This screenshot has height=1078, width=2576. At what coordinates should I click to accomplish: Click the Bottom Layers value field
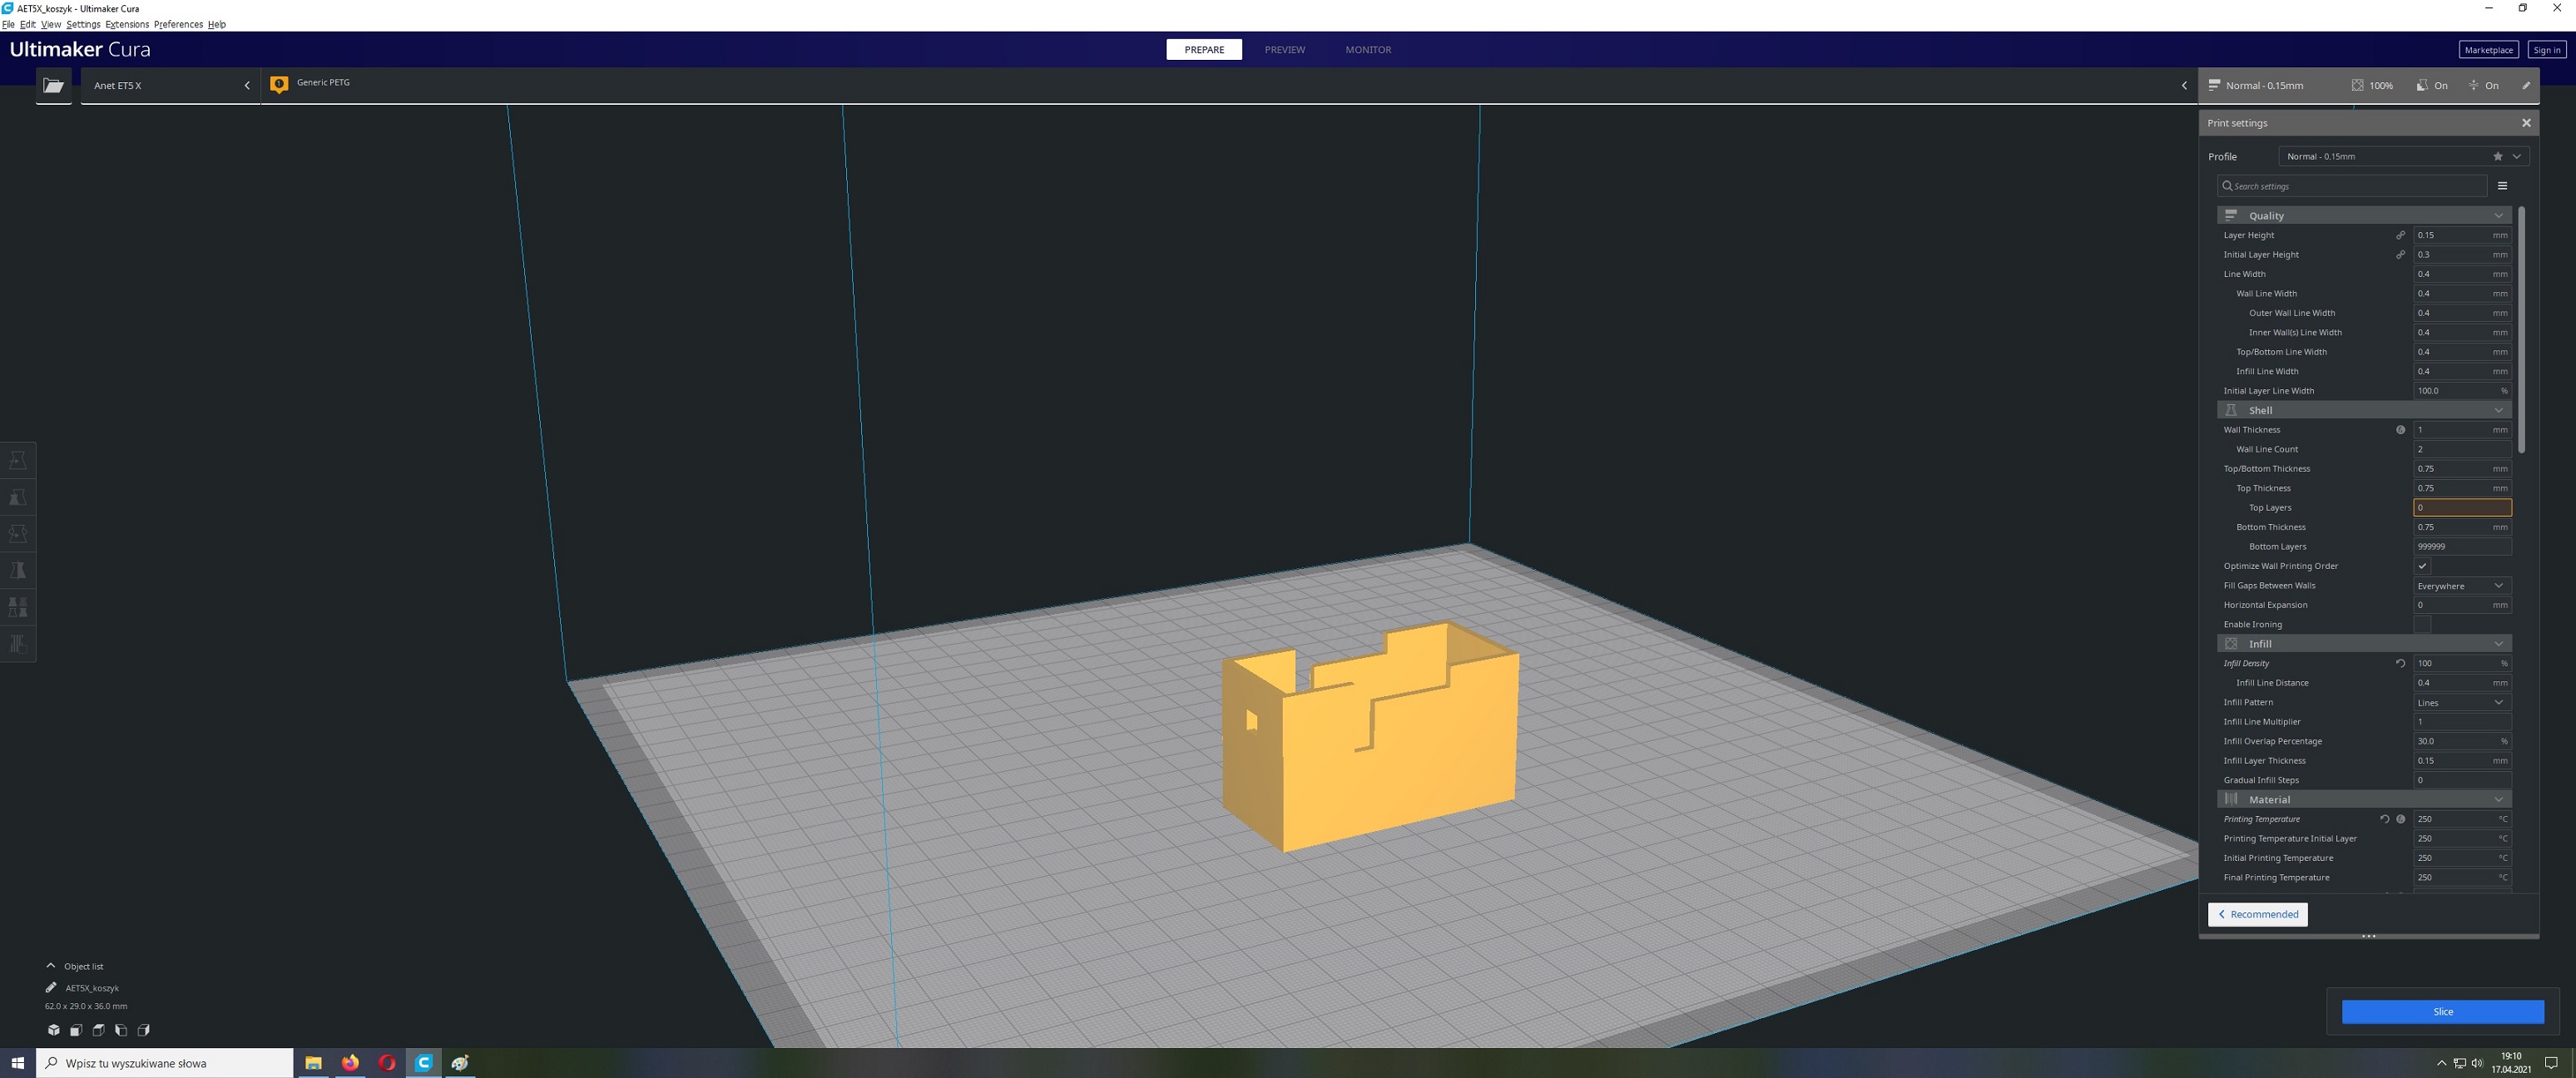tap(2462, 547)
